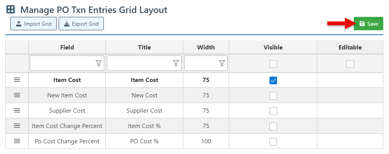
Task: Click drag handle for Item Cost Change Percent
Action: (x=17, y=126)
